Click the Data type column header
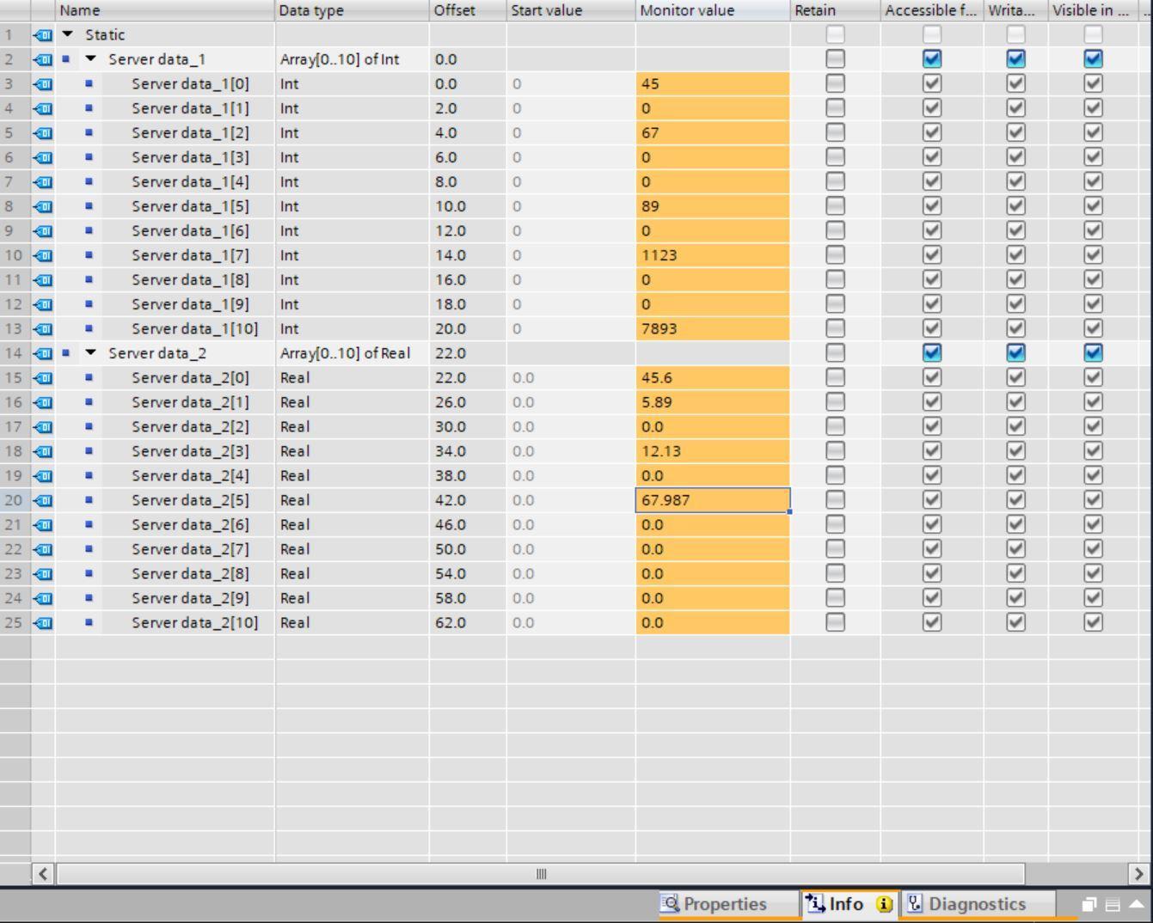1153x923 pixels. pos(353,10)
